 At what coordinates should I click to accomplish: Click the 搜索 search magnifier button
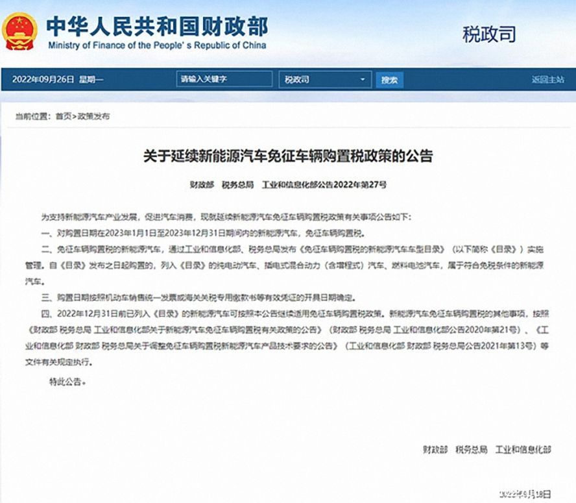click(x=389, y=79)
